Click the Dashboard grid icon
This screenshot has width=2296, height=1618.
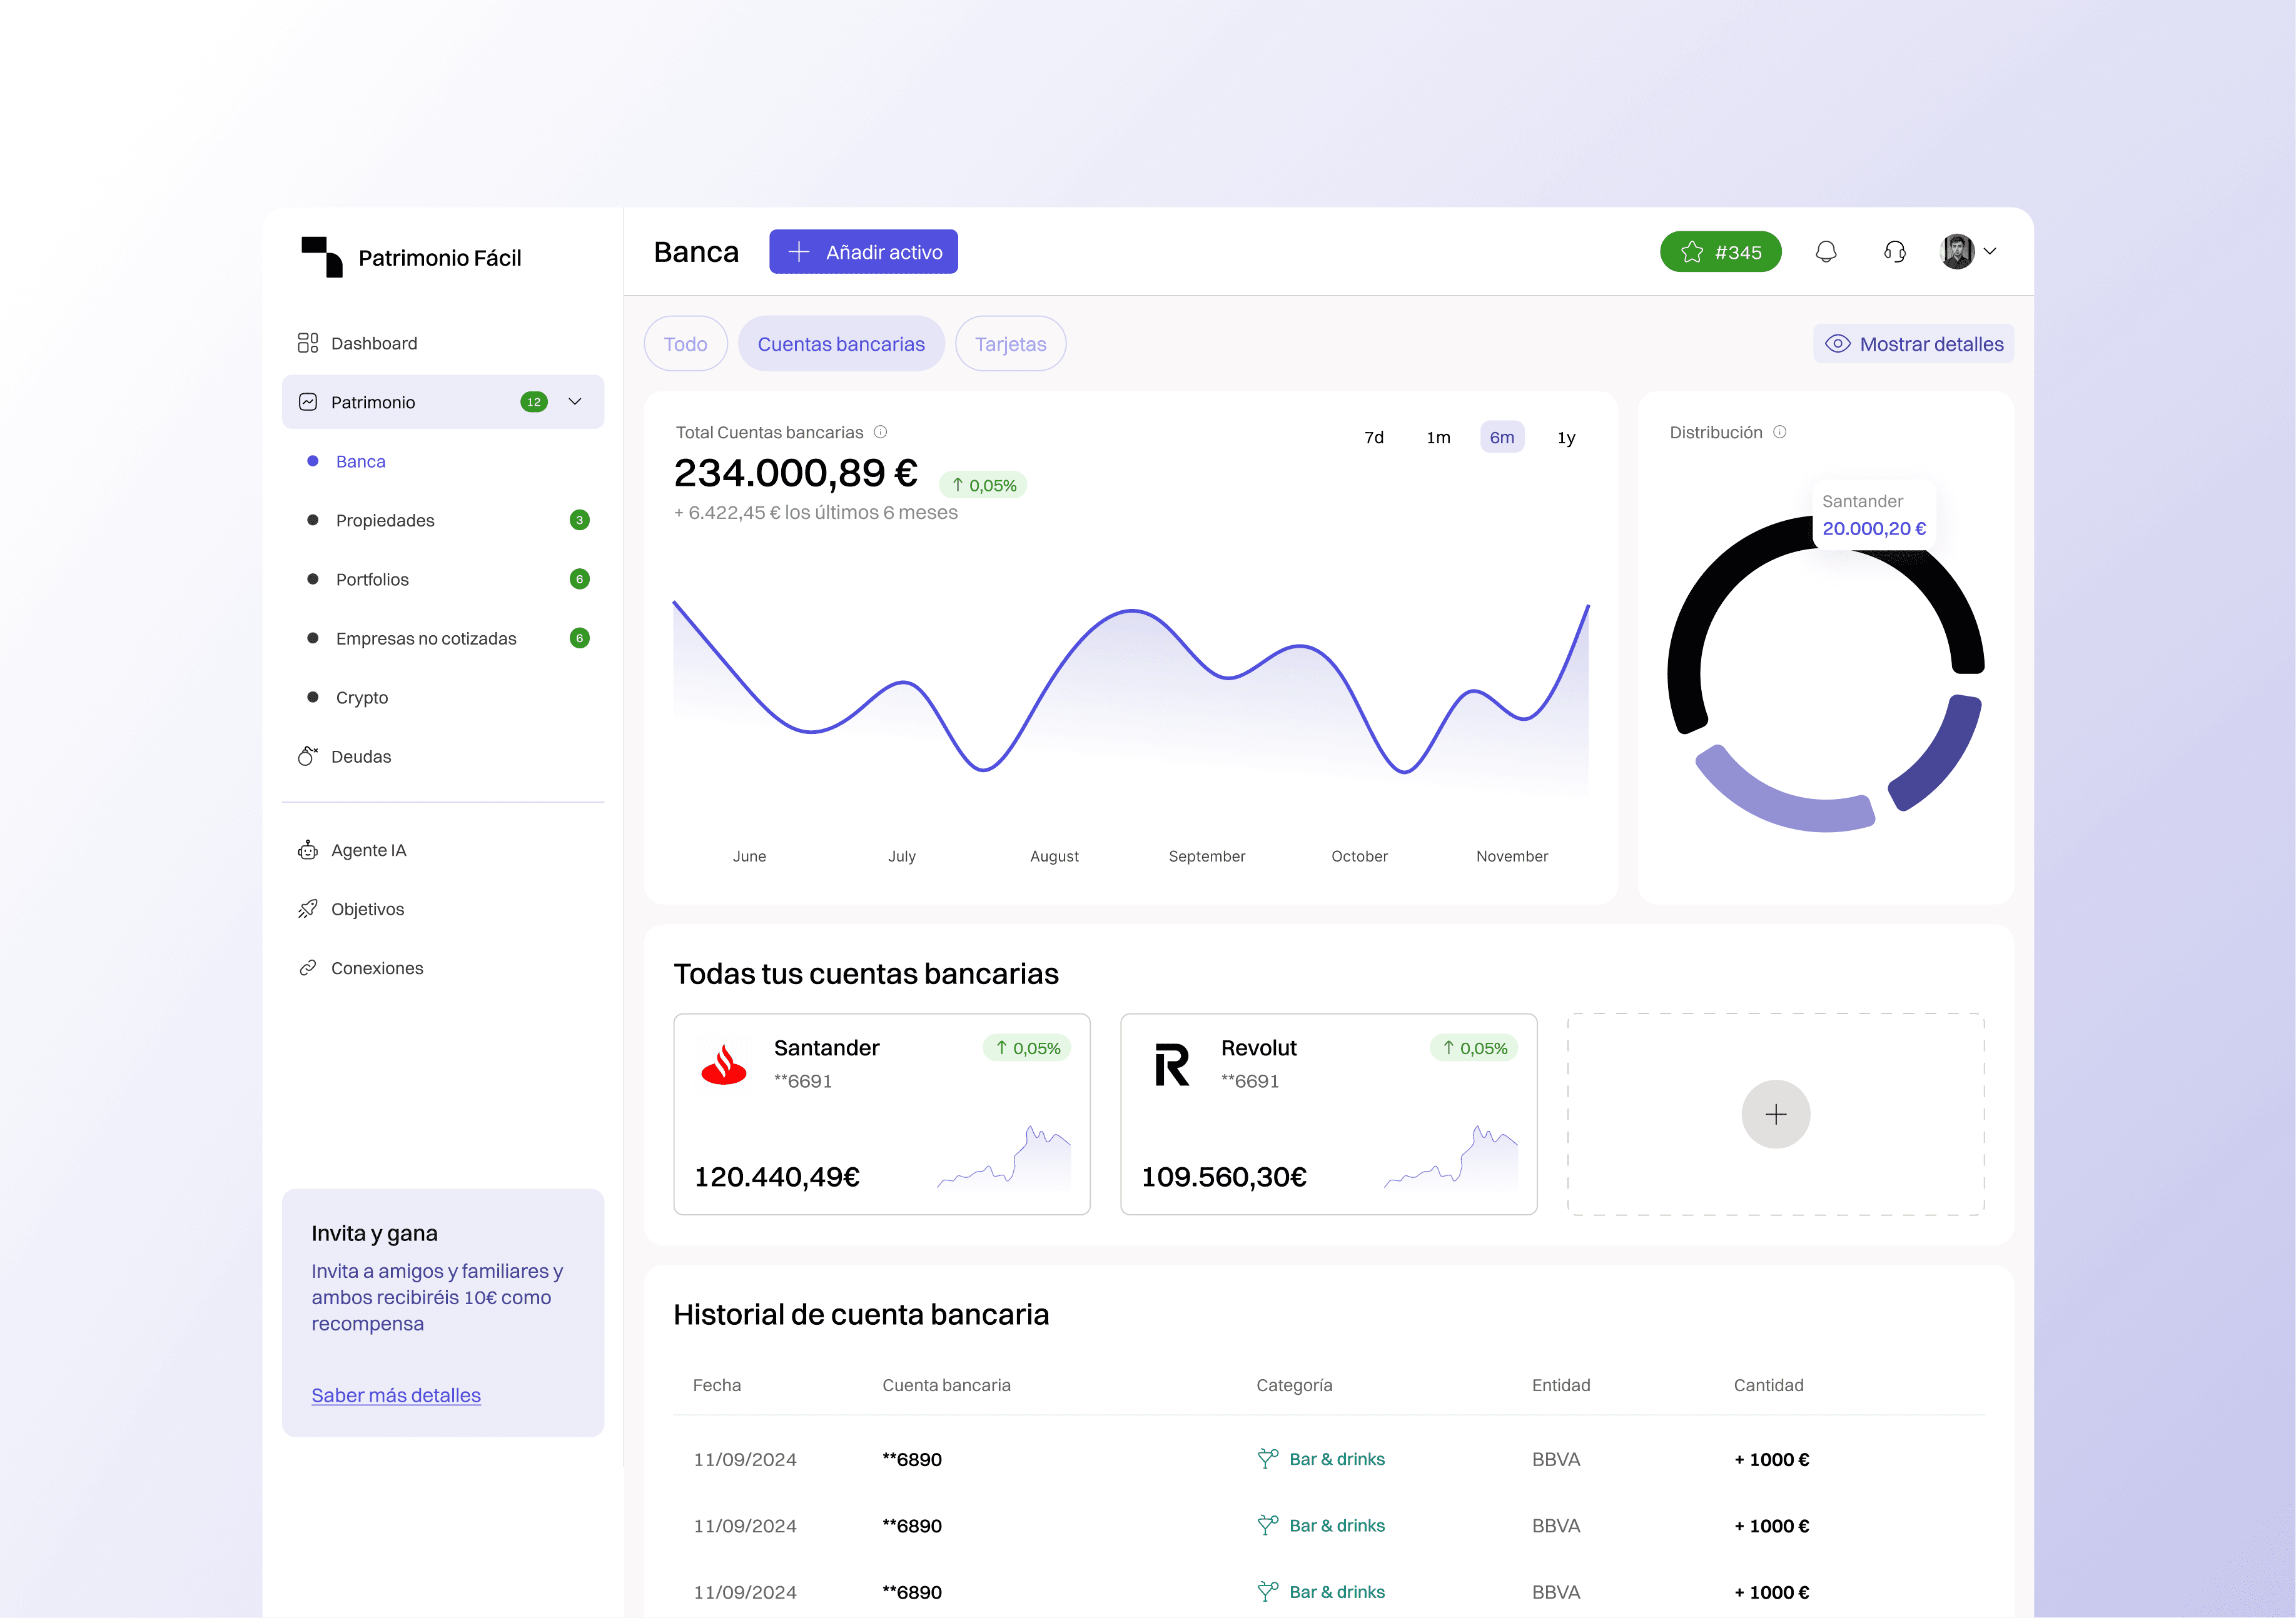point(308,343)
